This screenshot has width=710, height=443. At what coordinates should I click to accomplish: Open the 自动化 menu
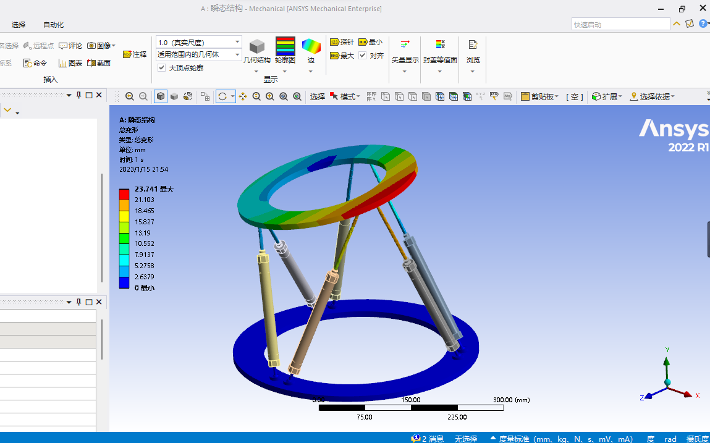[x=53, y=25]
